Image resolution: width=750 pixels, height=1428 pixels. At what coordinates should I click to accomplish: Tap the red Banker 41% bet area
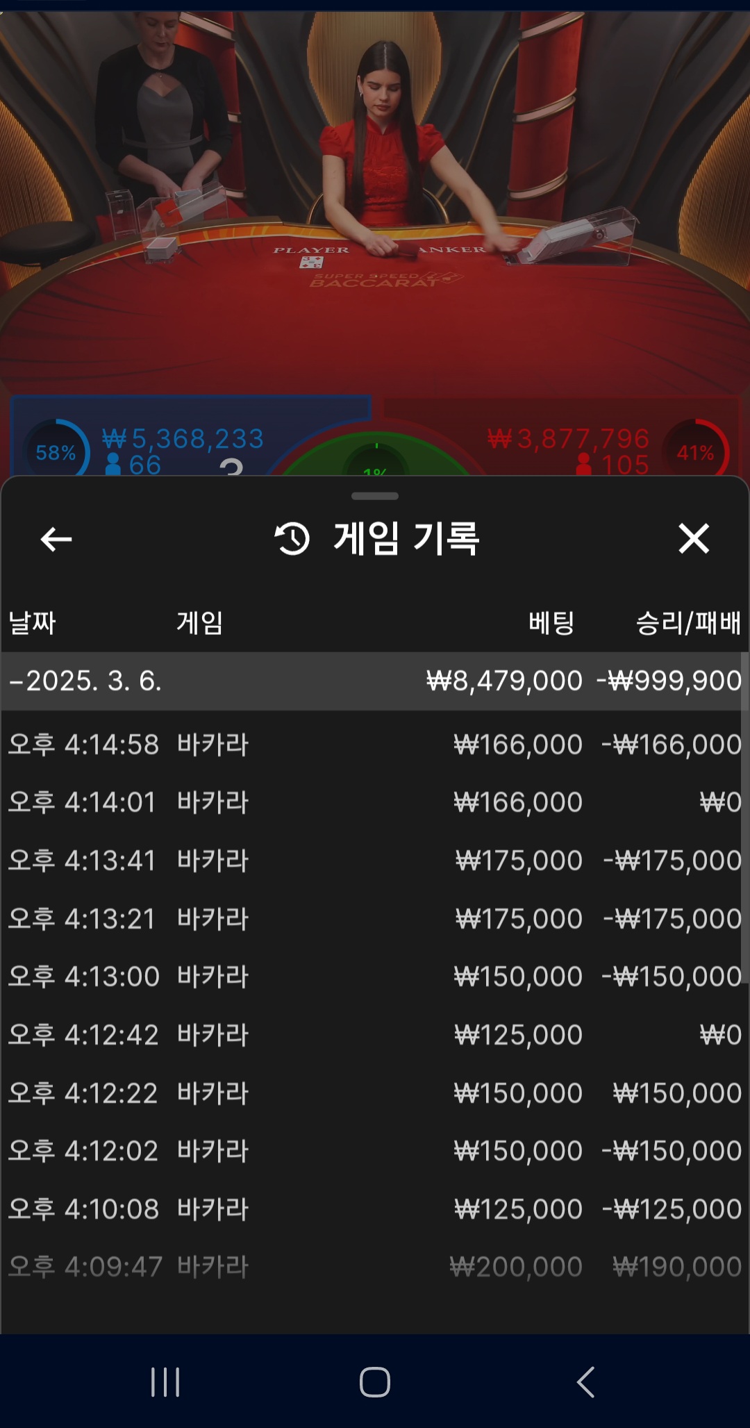pyautogui.click(x=576, y=441)
